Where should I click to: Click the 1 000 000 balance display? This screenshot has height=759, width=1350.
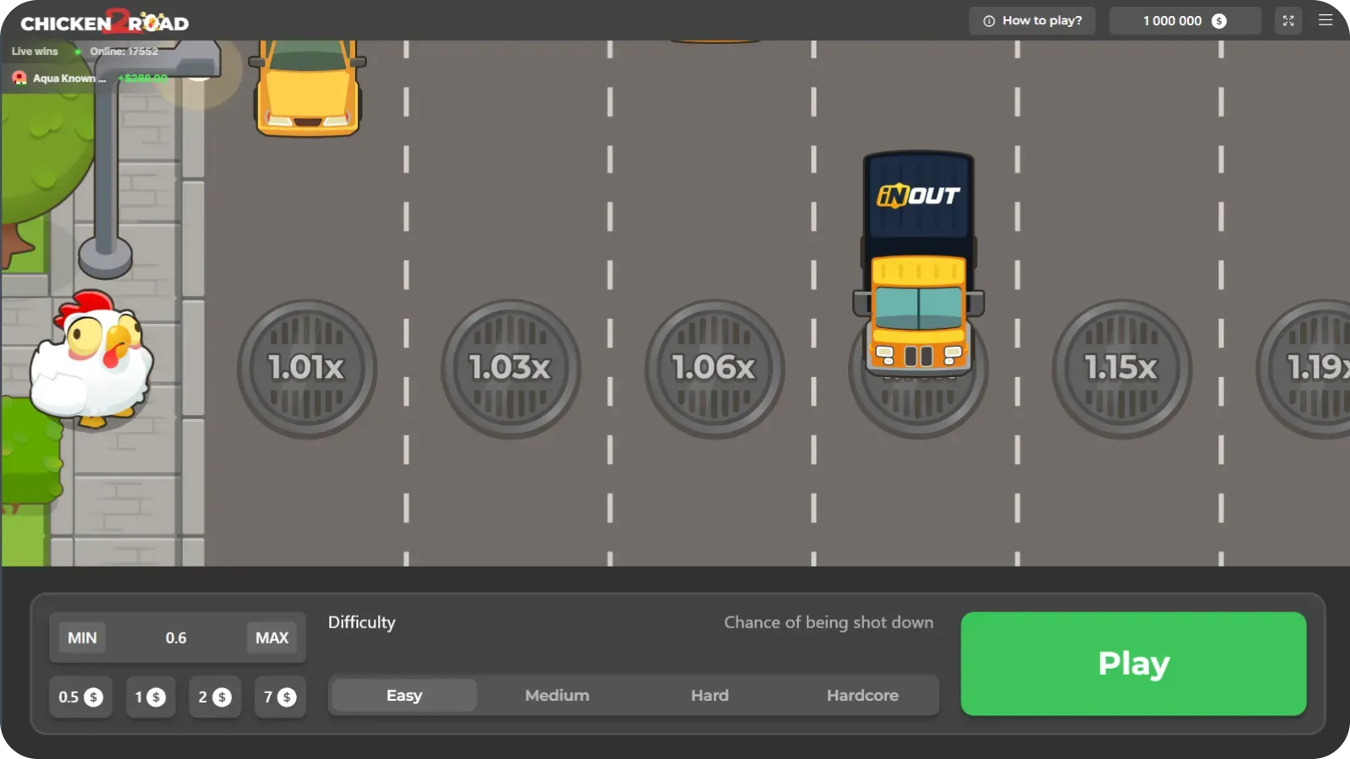click(1184, 21)
